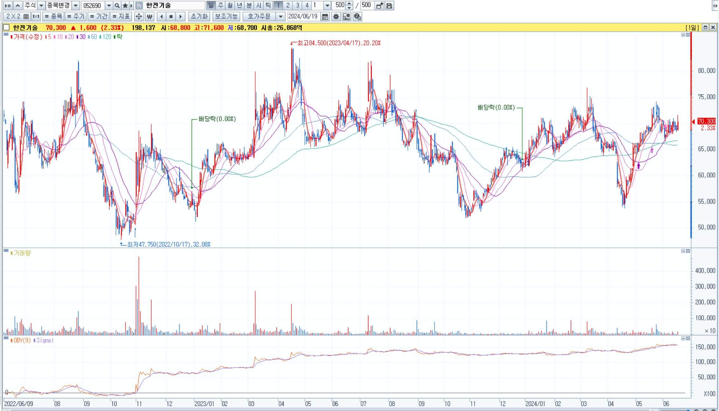Click the stock search magnifier icon
The width and height of the screenshot is (719, 411).
(117, 5)
